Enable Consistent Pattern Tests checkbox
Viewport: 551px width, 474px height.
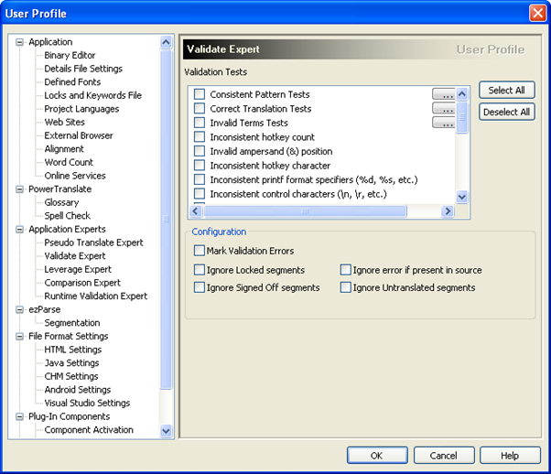200,94
